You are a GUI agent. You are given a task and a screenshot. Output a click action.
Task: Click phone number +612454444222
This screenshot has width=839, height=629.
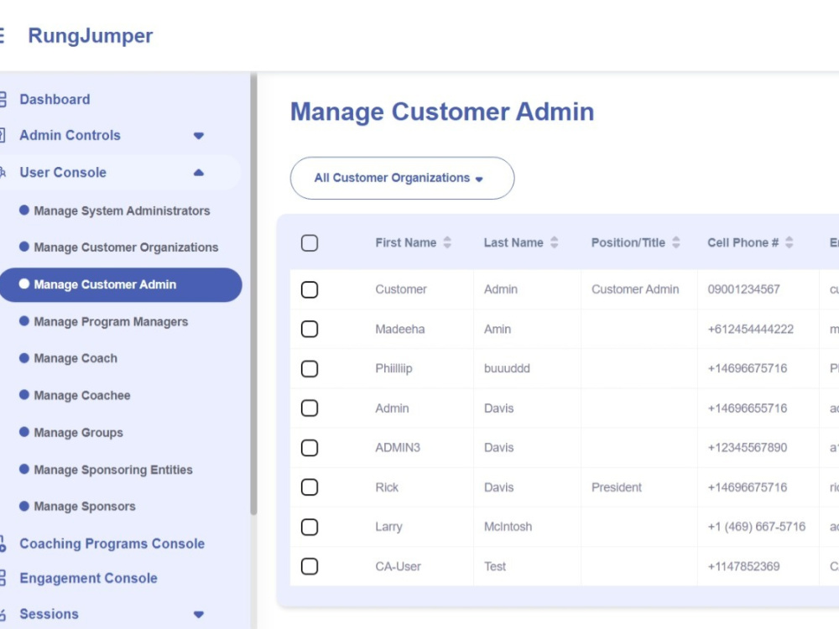[750, 329]
